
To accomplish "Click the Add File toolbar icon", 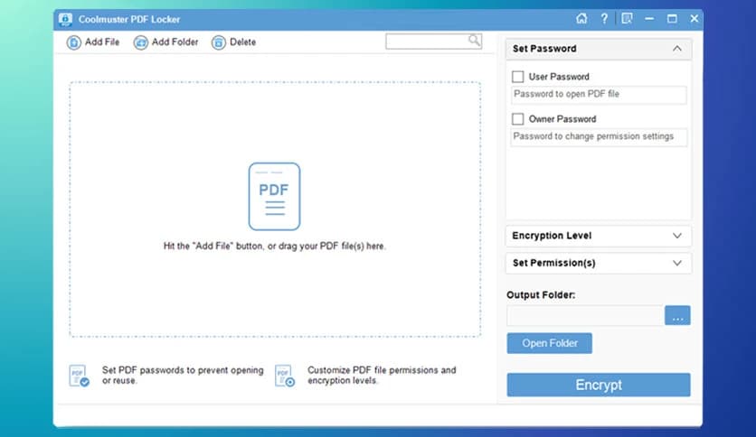I will (74, 42).
